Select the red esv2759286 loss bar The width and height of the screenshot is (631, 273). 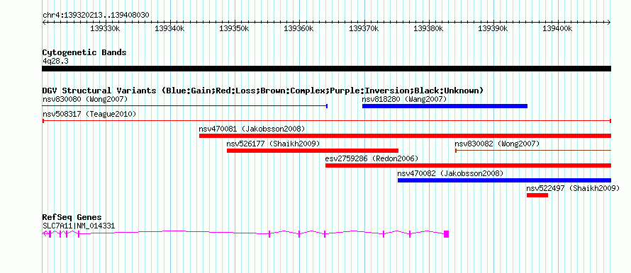point(469,165)
